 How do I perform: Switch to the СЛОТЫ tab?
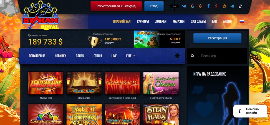tap(80, 56)
